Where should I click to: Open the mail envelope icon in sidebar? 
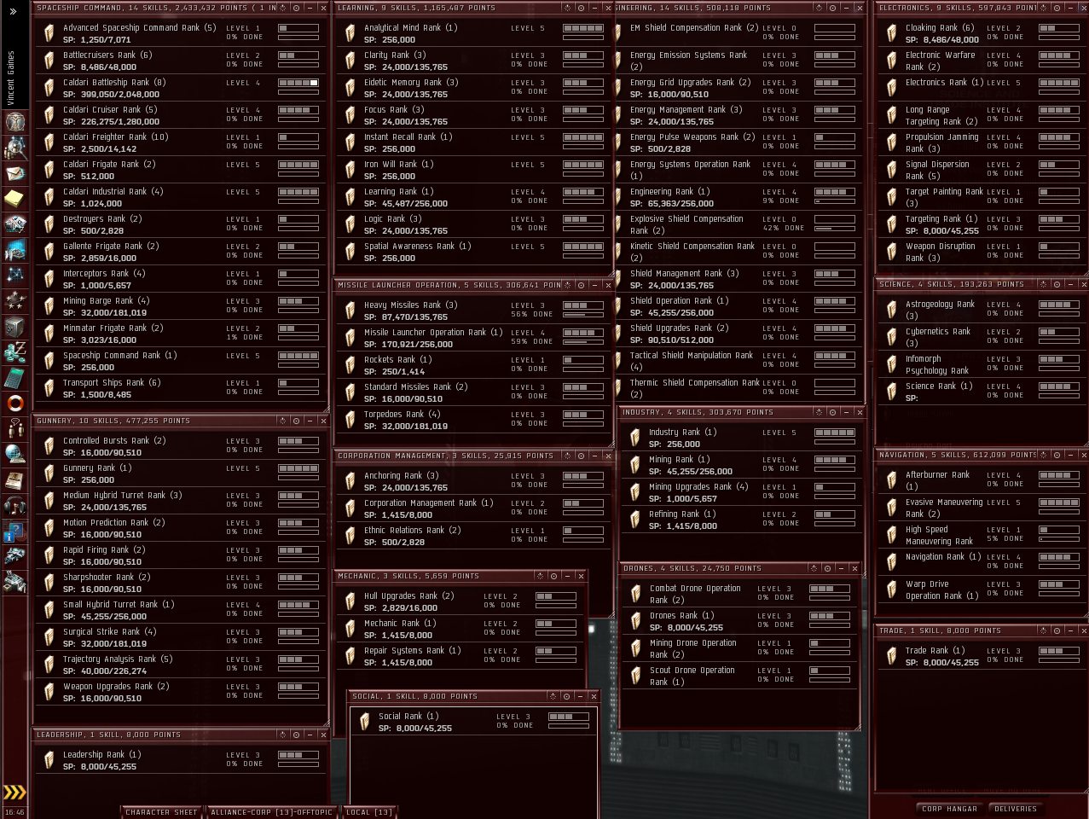pyautogui.click(x=14, y=172)
